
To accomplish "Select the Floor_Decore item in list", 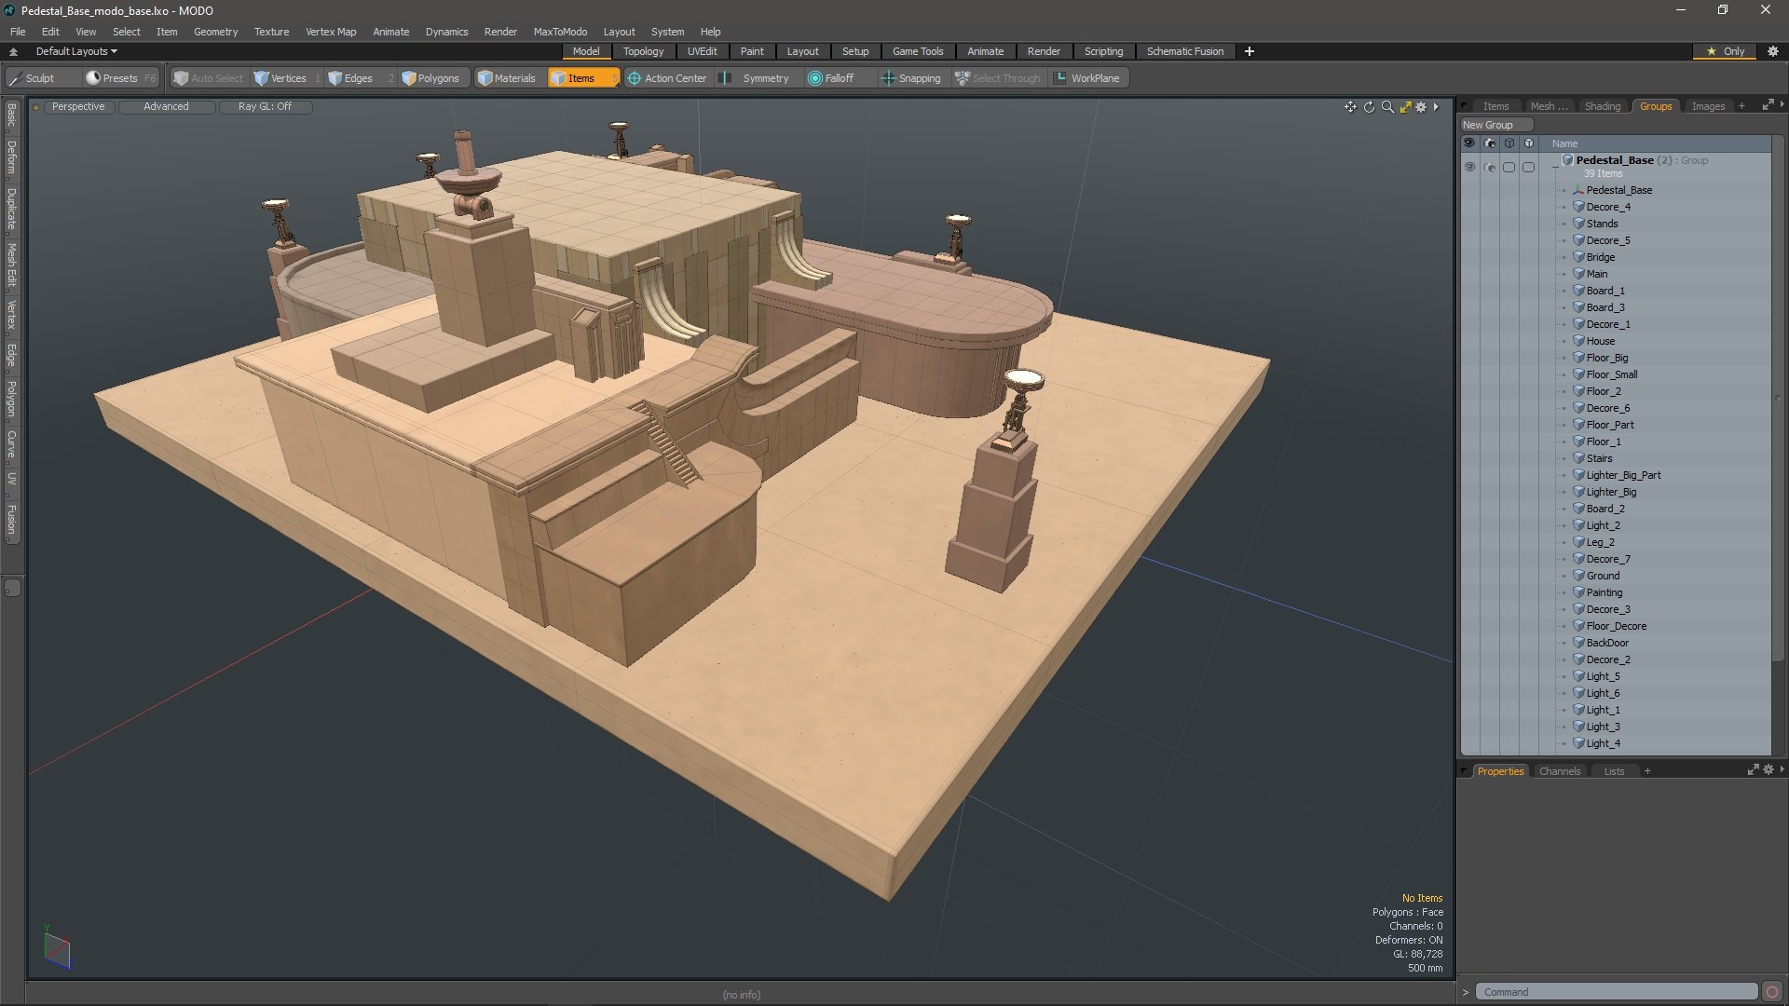I will [1616, 626].
